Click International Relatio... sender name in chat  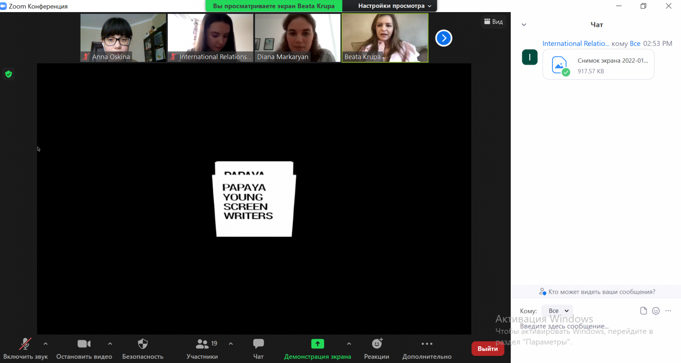pyautogui.click(x=576, y=43)
